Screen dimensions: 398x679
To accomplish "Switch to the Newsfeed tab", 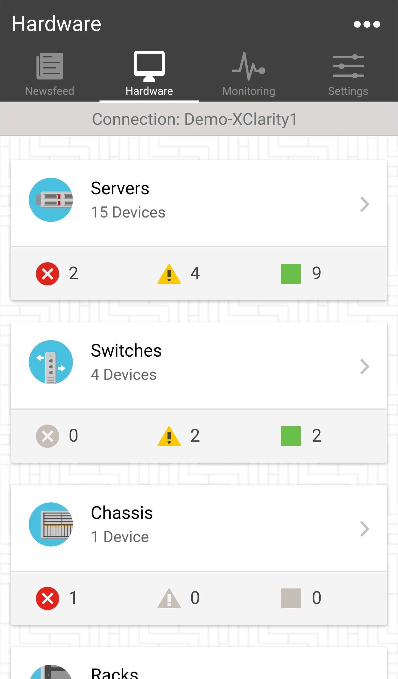I will point(50,75).
